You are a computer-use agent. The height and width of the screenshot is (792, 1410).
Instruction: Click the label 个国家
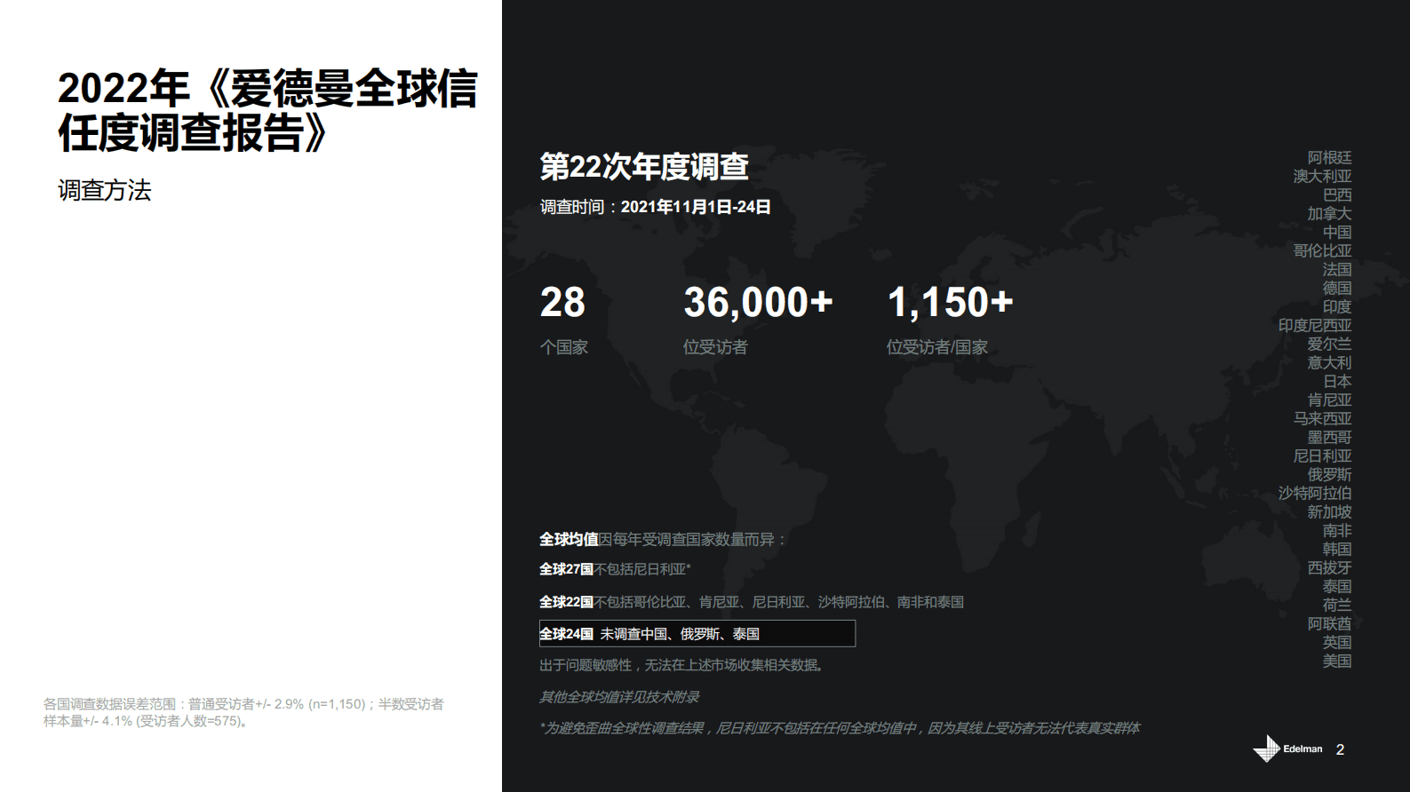(564, 347)
